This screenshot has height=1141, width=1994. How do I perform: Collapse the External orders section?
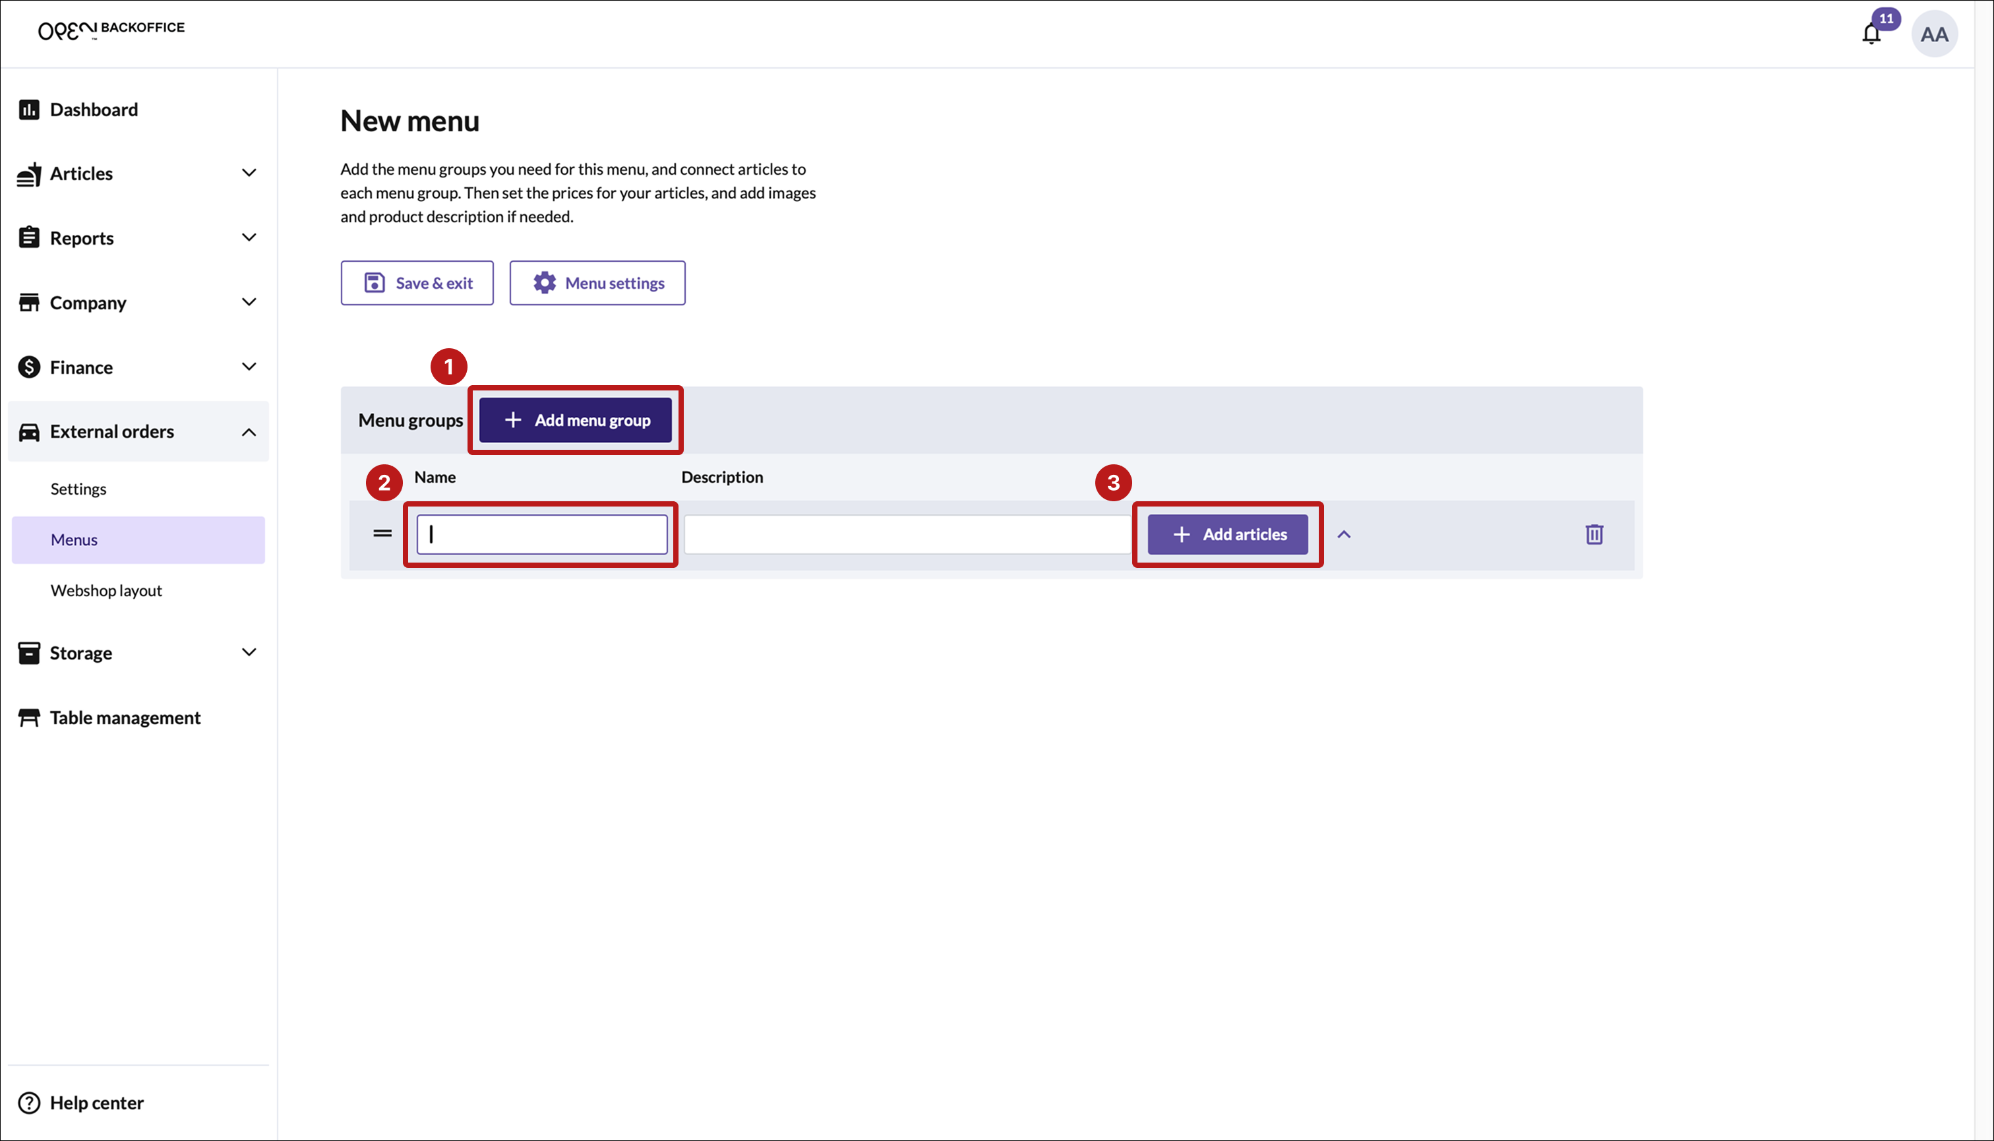coord(249,432)
